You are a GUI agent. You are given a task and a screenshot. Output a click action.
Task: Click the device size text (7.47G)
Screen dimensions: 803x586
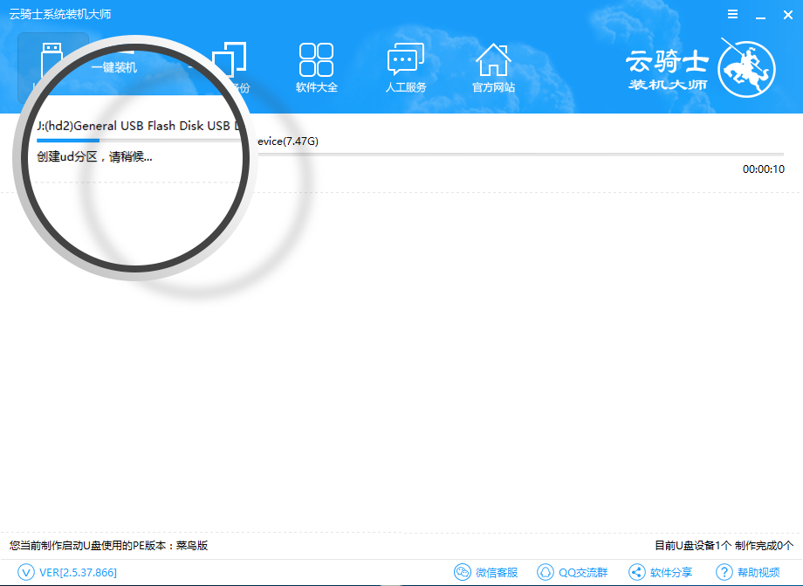300,141
